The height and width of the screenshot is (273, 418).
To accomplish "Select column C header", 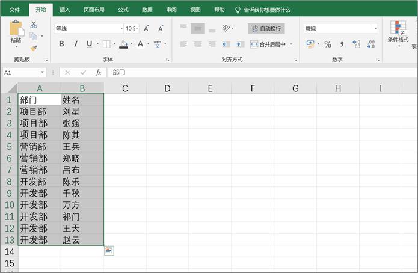I will (124, 88).
